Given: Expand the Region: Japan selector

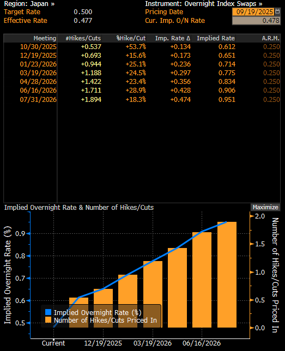Looking at the screenshot, I should tap(29, 4).
